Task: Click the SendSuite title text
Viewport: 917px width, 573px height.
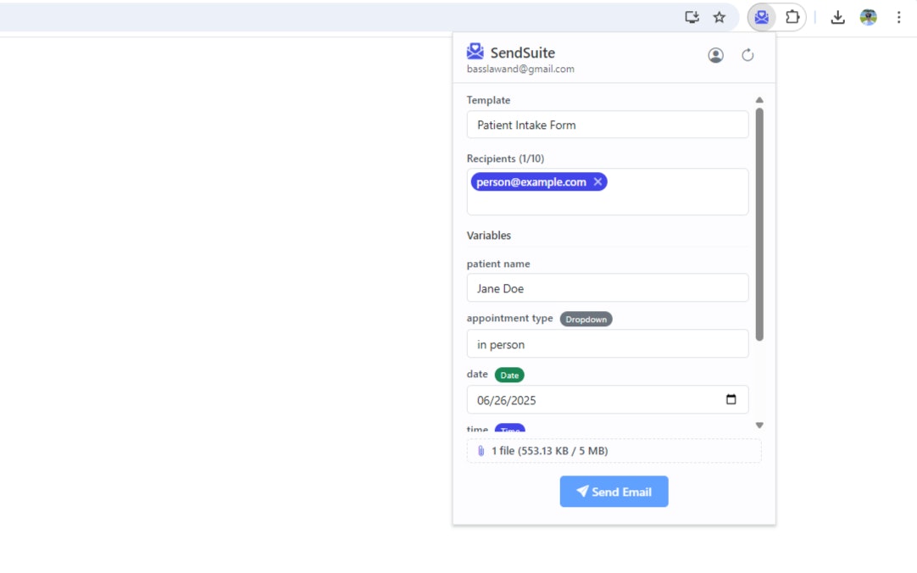Action: 523,53
